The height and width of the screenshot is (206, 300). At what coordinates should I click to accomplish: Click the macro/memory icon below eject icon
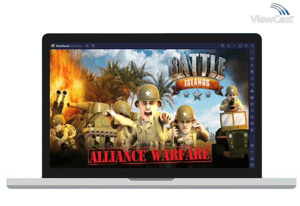252,98
